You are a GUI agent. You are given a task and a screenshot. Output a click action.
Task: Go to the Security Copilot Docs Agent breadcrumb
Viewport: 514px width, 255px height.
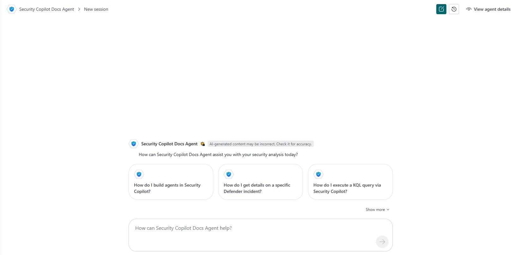[46, 9]
